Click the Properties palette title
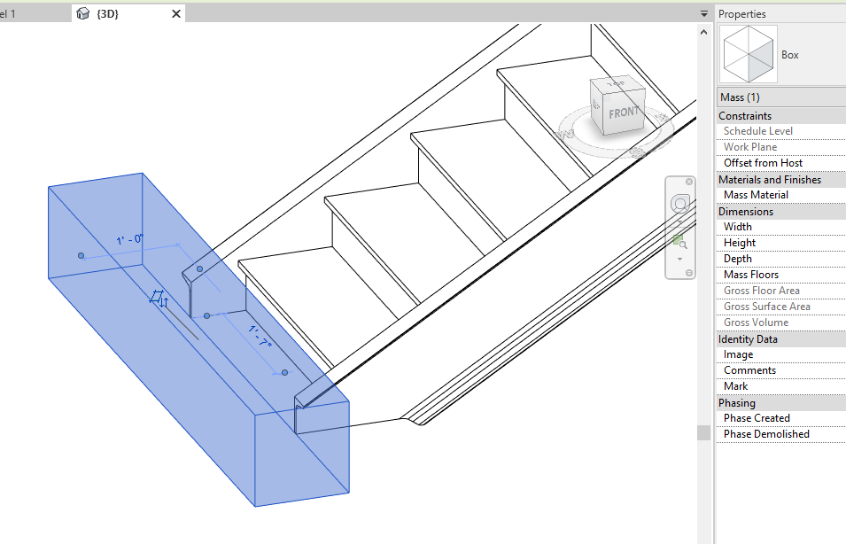Viewport: 846px width, 544px height. click(741, 14)
